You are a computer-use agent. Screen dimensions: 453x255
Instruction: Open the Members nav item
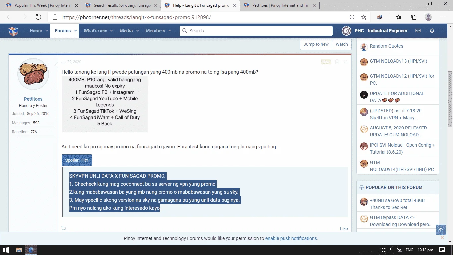tap(155, 31)
